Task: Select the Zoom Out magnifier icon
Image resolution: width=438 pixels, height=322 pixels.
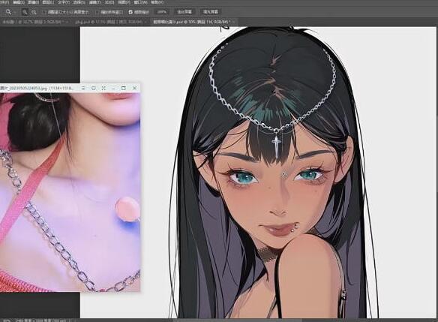Action: click(34, 12)
